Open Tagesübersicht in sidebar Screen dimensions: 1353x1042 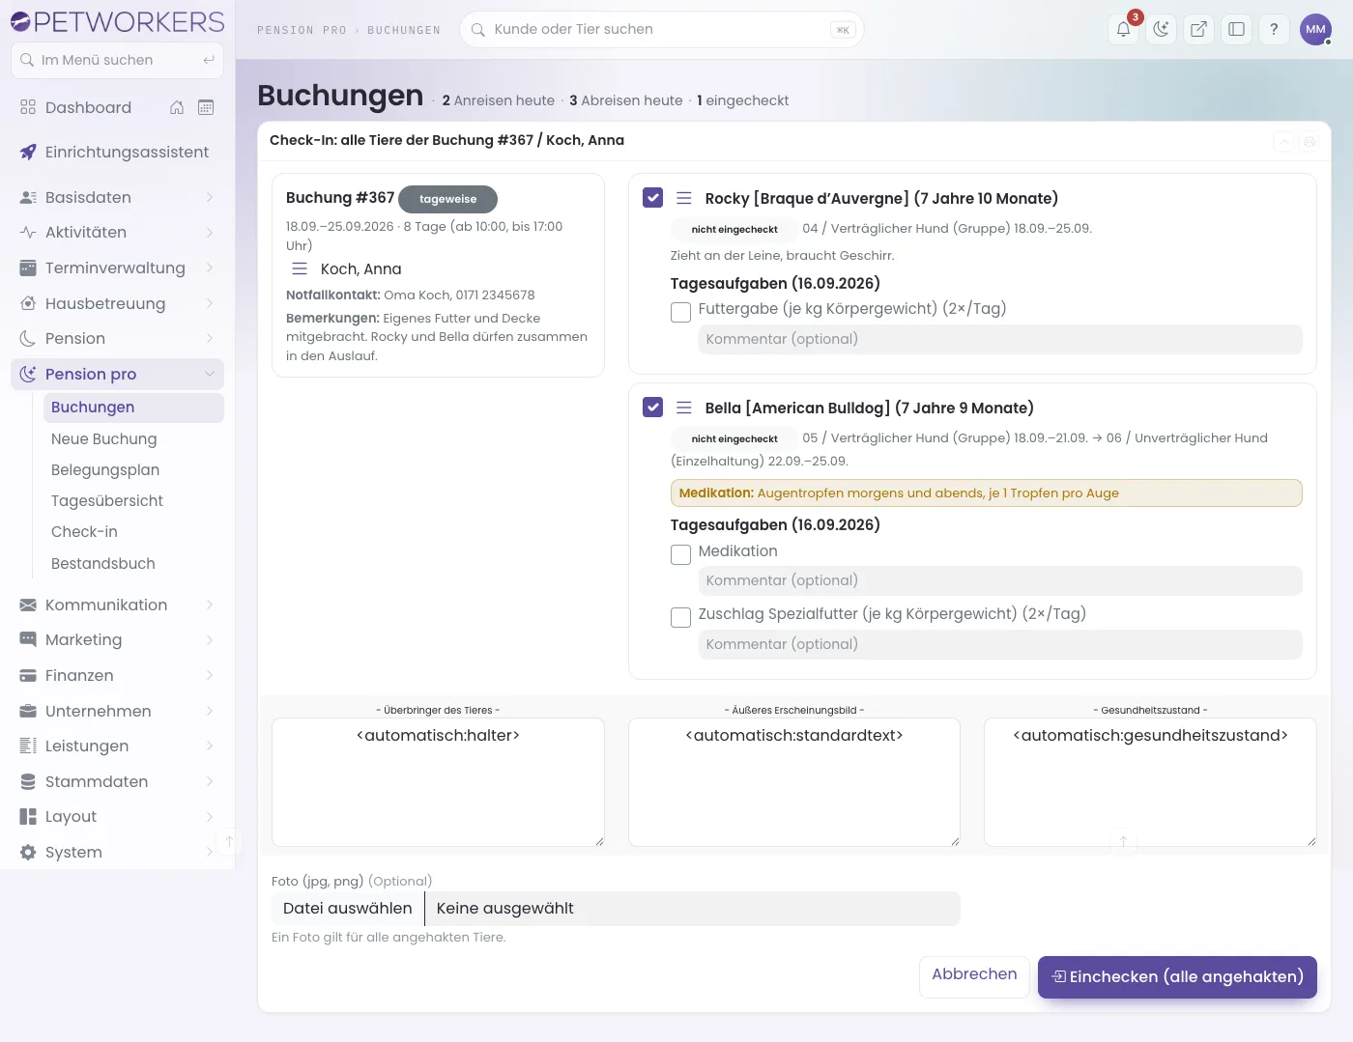pos(133,500)
